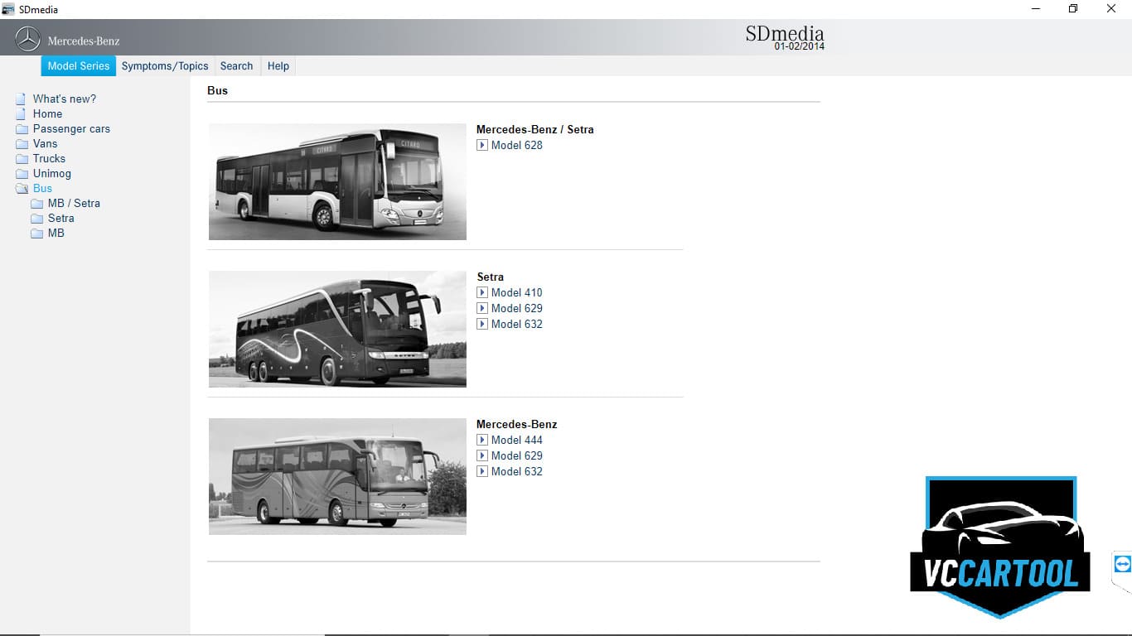Open MB / Setra under Bus
The height and width of the screenshot is (636, 1132).
[74, 203]
